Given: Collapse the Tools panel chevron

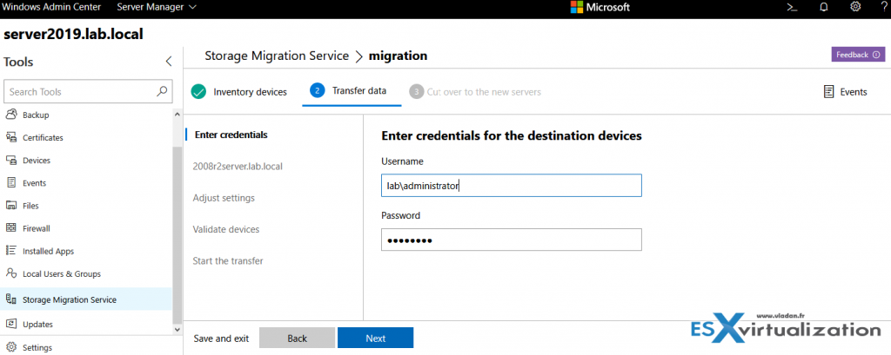Looking at the screenshot, I should [169, 62].
